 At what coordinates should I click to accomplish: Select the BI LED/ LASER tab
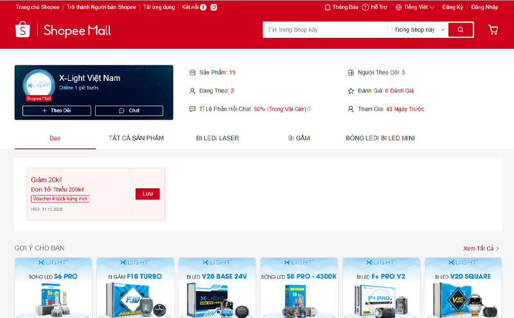(217, 138)
